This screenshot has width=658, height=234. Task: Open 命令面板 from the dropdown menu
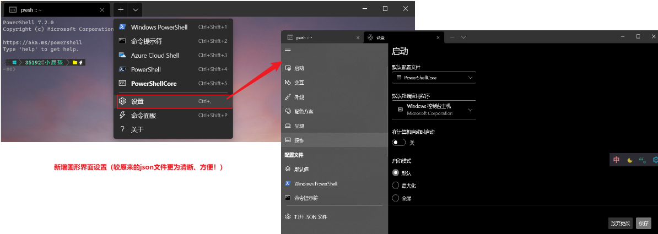click(x=173, y=115)
